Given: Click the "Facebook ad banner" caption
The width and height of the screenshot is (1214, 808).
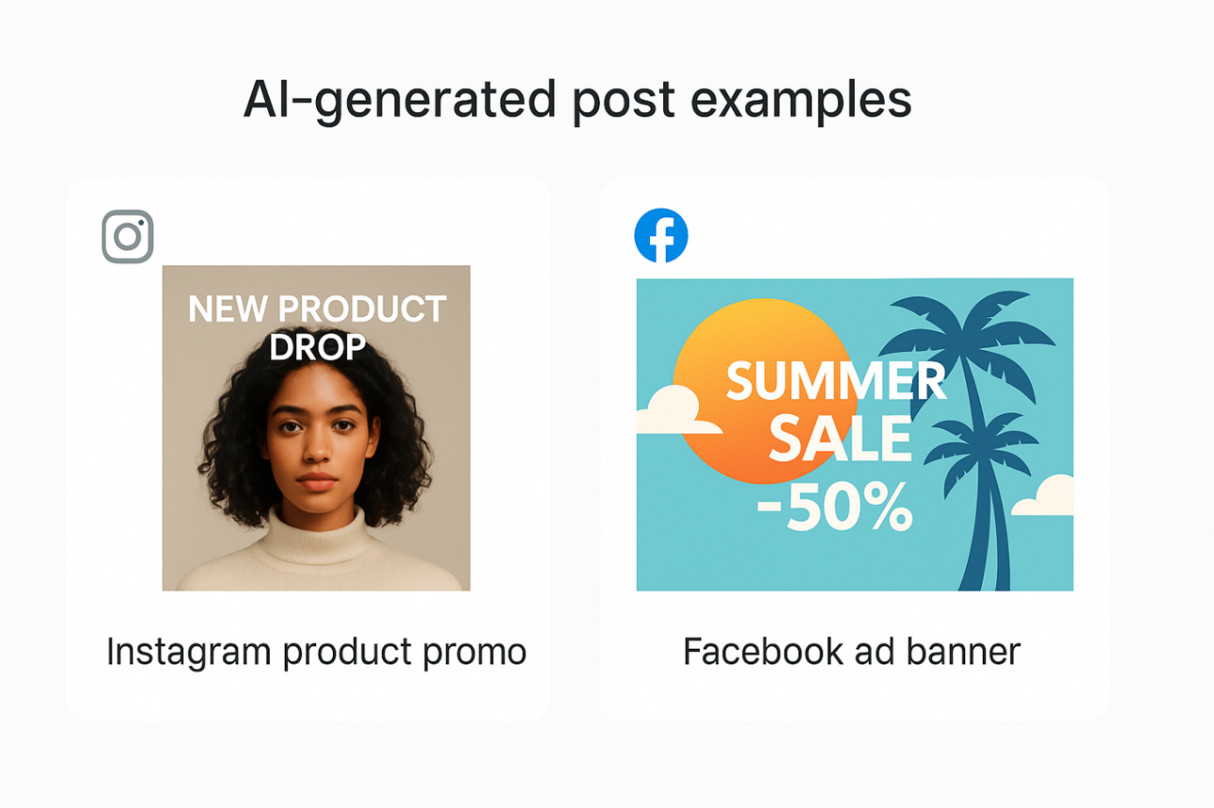Looking at the screenshot, I should [851, 652].
